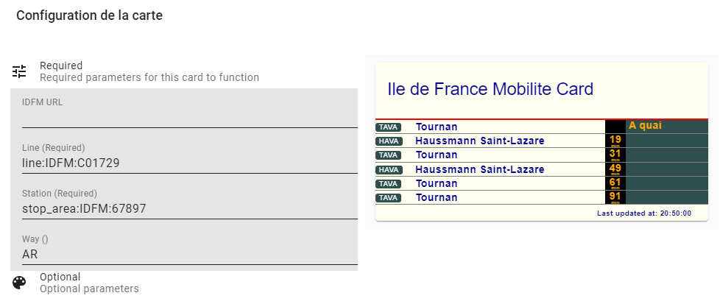Screen dimensions: 720x304
Task: Click the TAVA badge in the 91 min row
Action: (389, 198)
